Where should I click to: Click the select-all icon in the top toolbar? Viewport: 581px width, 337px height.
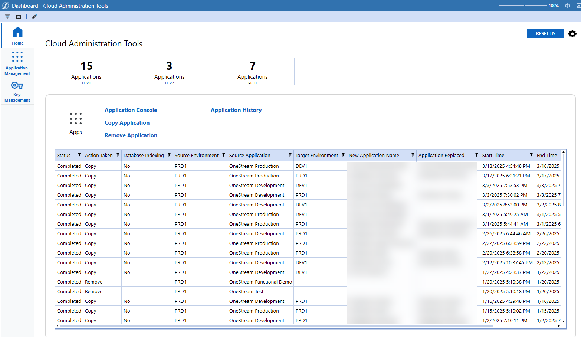(19, 16)
